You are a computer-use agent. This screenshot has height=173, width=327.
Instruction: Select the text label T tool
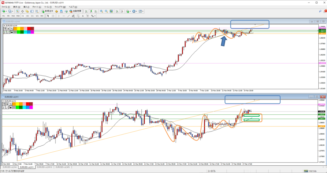(87, 16)
